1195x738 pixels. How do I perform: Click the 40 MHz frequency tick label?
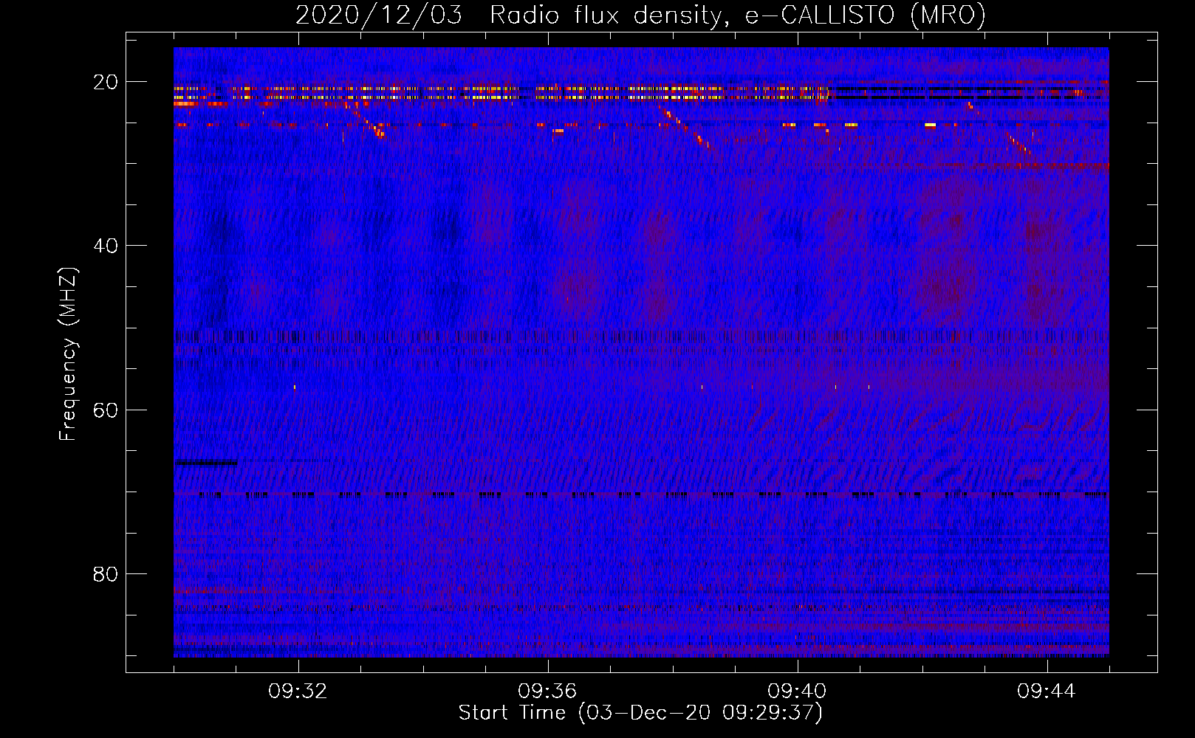(x=106, y=246)
